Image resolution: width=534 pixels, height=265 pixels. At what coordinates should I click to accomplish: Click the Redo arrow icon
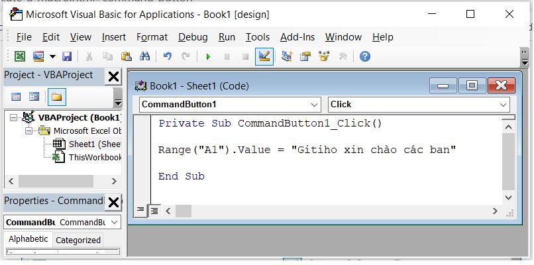pyautogui.click(x=186, y=56)
